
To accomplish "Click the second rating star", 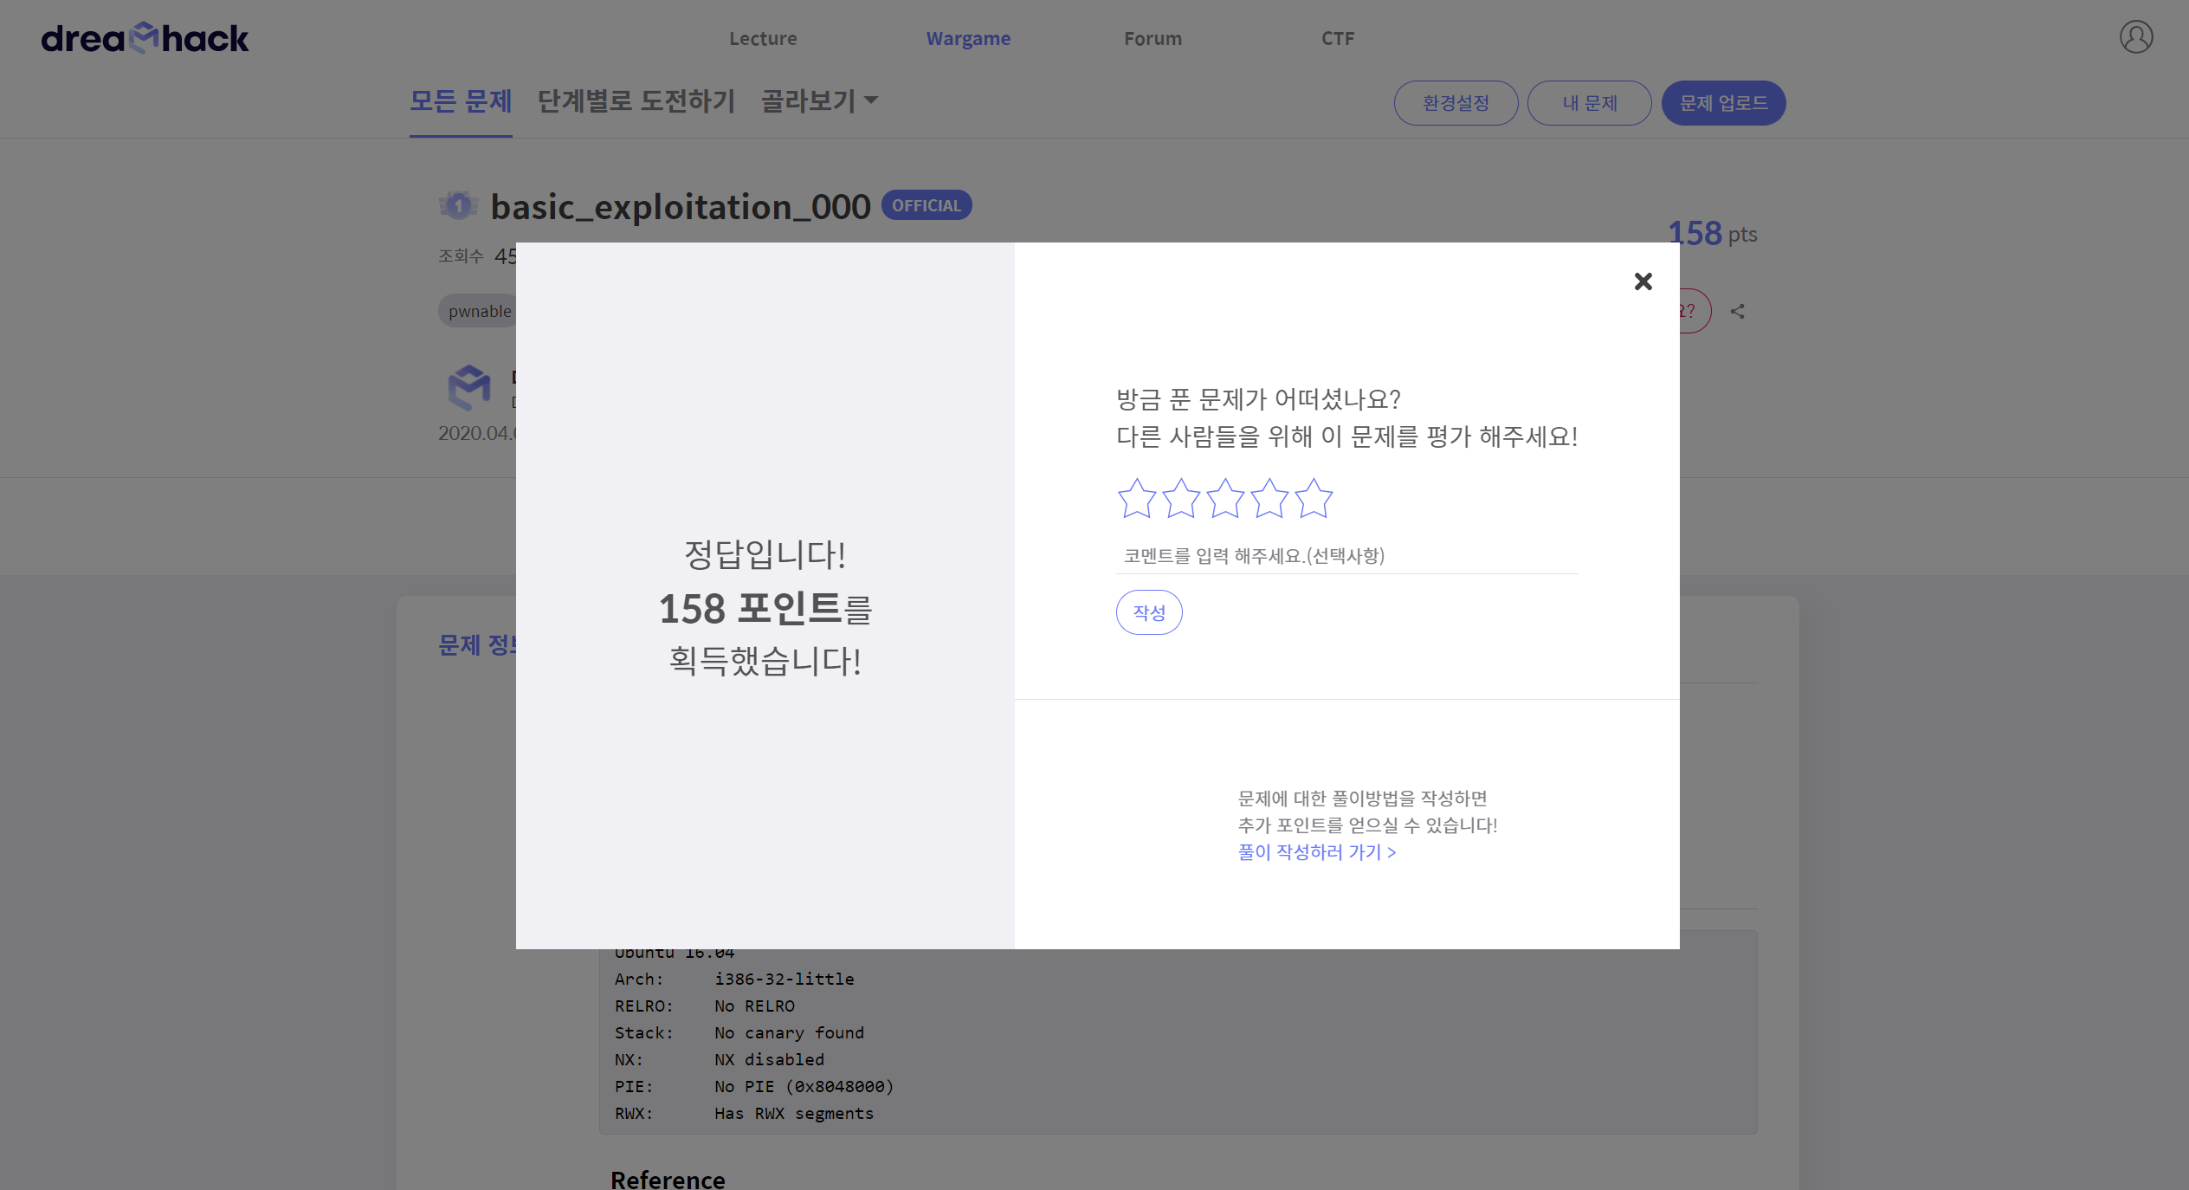I will pyautogui.click(x=1180, y=499).
